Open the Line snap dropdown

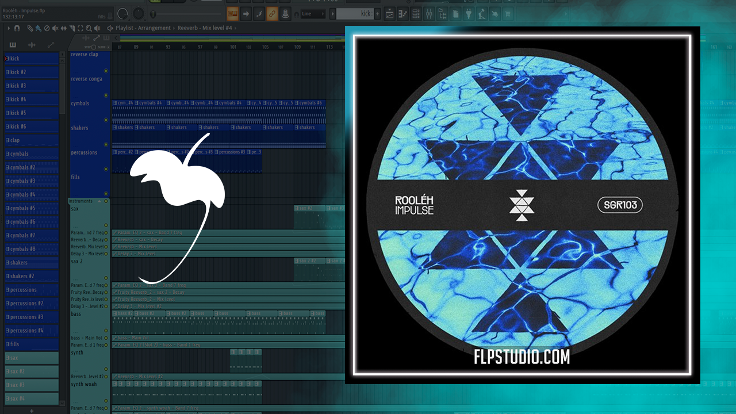point(313,14)
